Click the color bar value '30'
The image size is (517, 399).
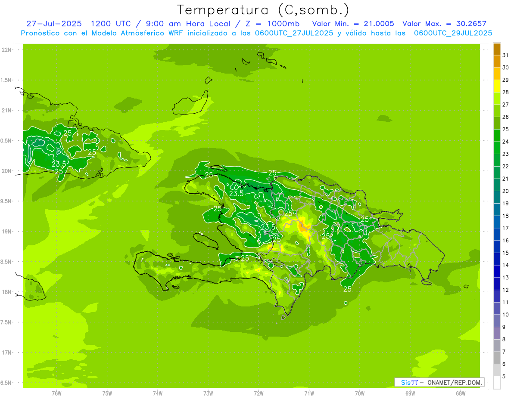505,68
